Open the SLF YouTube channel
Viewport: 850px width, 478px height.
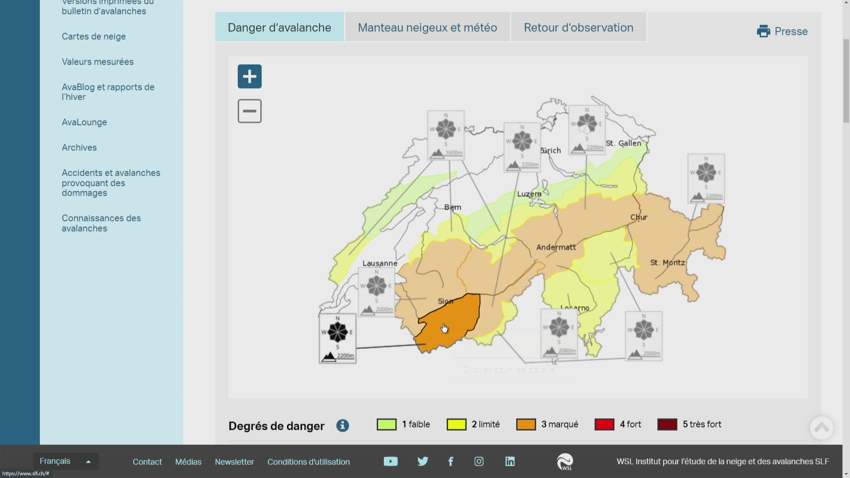(390, 462)
